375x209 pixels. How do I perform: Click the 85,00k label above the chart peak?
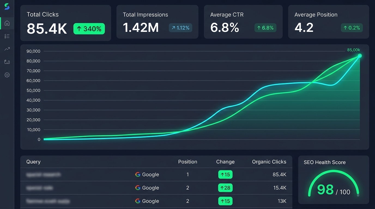tap(353, 50)
